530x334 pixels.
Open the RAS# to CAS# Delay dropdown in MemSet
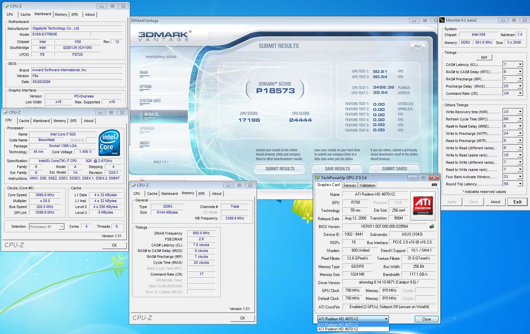[x=520, y=72]
